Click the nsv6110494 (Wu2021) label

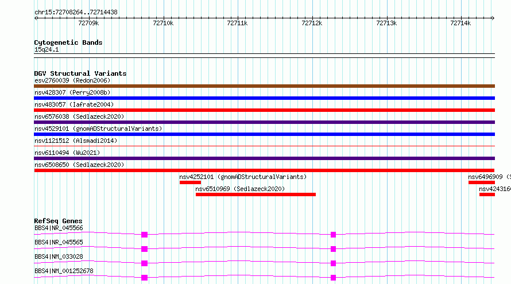point(67,153)
